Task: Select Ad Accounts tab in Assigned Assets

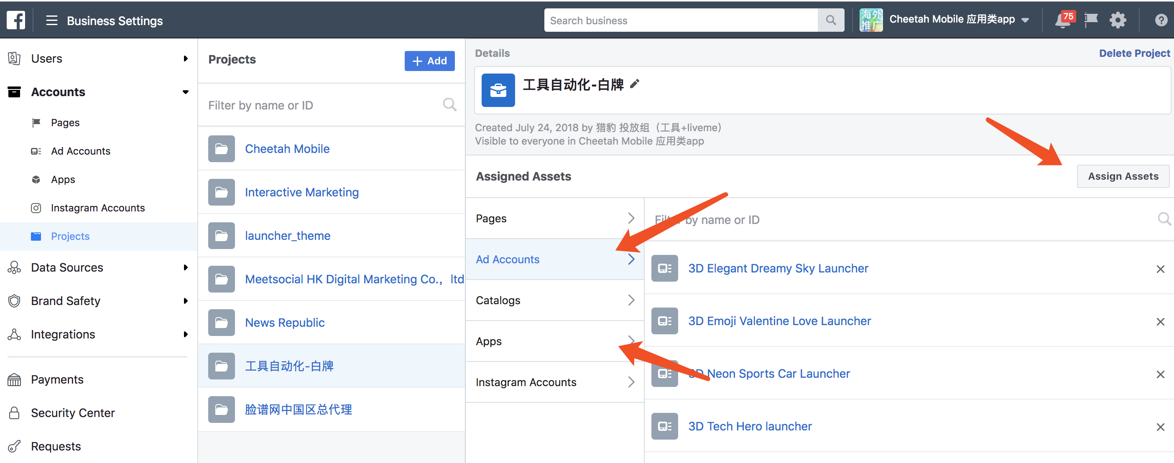Action: tap(555, 259)
